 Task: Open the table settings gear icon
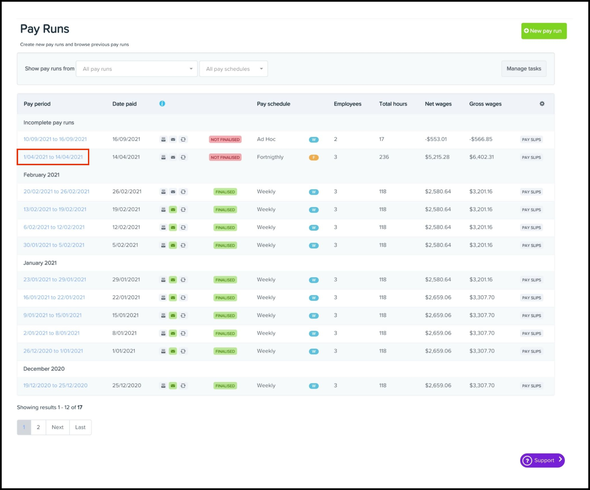pyautogui.click(x=542, y=104)
